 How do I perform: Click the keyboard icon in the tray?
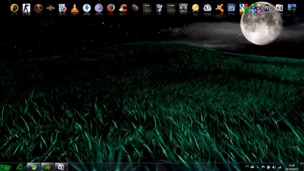(252, 167)
